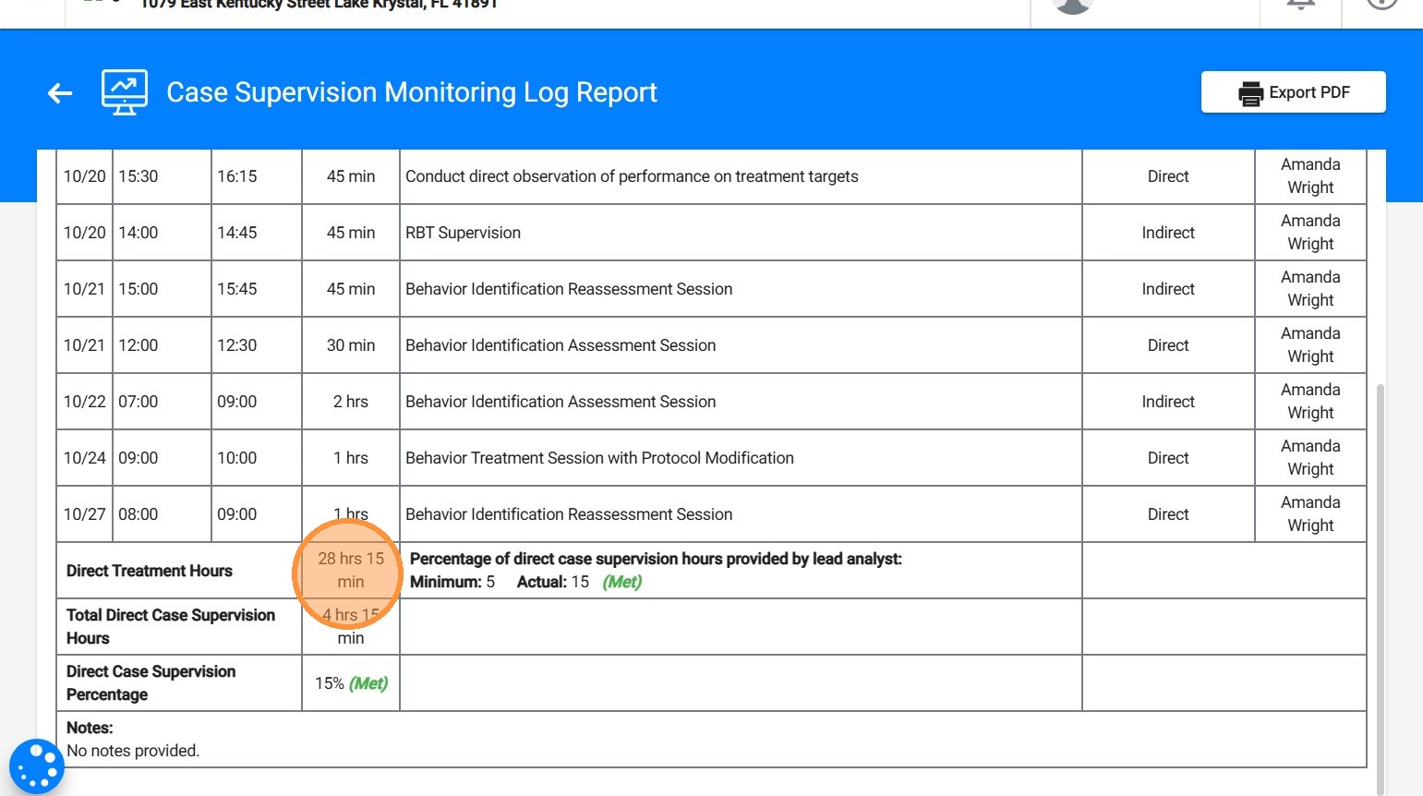1423x796 pixels.
Task: Click the Direct Treatment Hours label
Action: coord(150,571)
